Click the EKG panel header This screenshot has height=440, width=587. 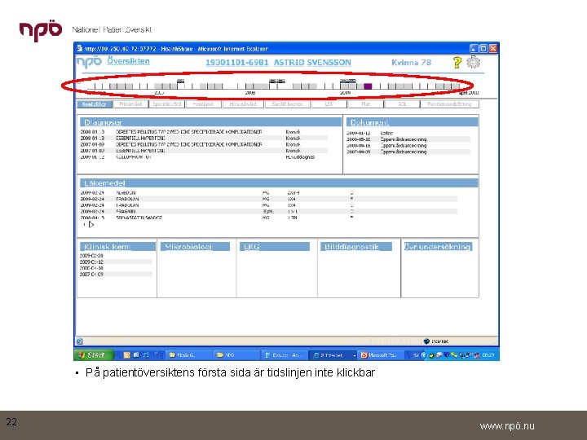275,247
